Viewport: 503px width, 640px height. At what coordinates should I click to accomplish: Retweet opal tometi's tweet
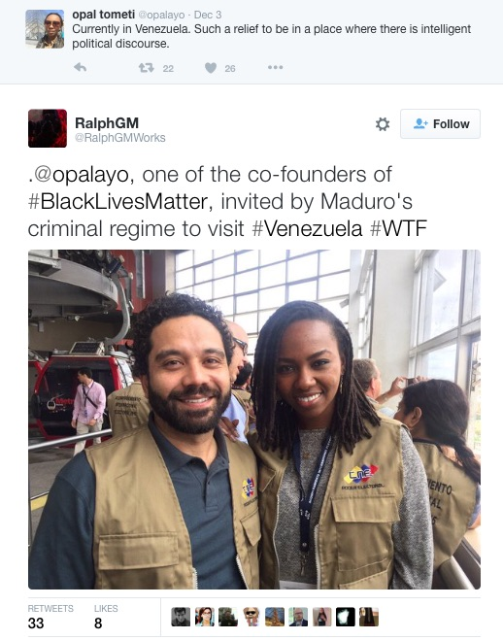[146, 67]
